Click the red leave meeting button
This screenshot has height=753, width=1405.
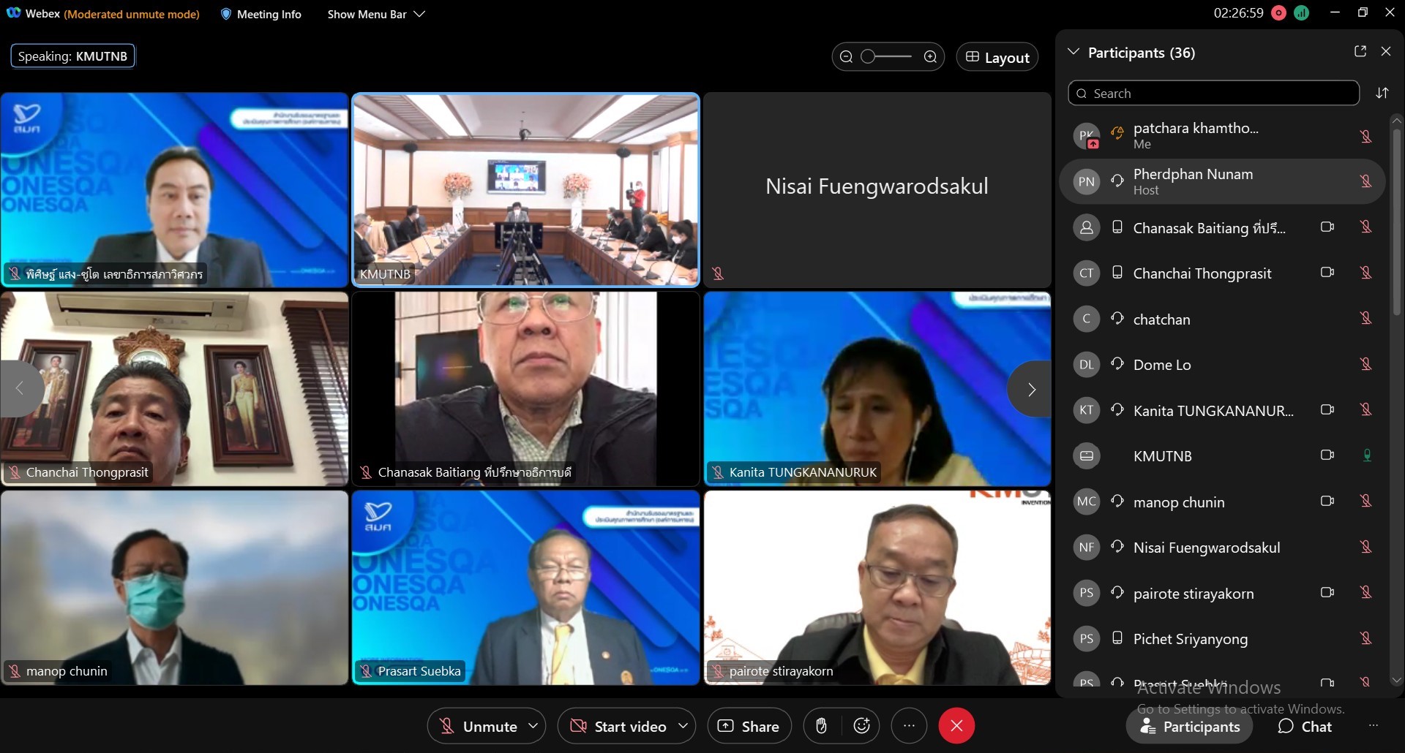click(956, 726)
